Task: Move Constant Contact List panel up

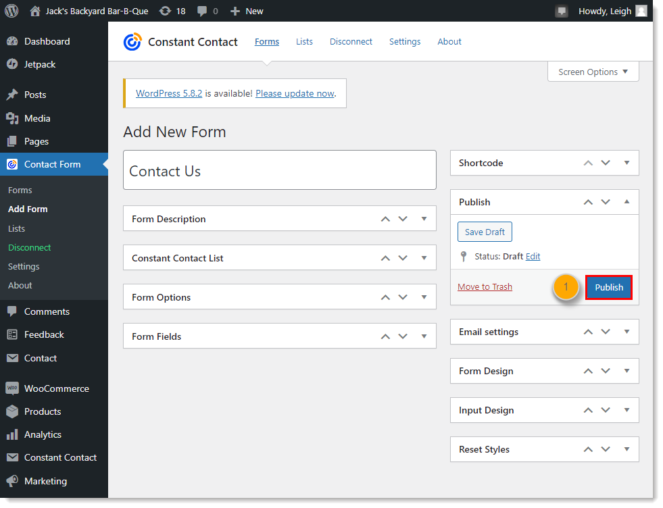Action: (x=385, y=258)
